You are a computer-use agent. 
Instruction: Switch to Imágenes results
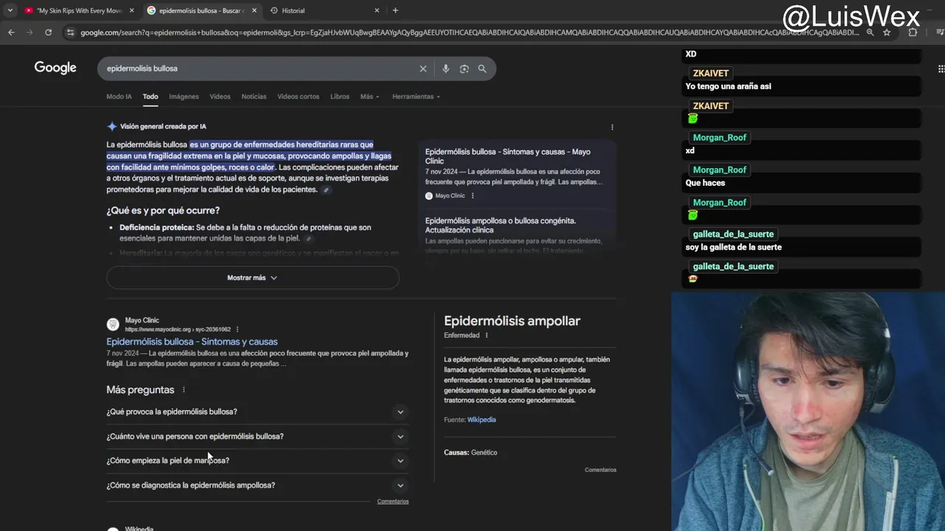(184, 97)
